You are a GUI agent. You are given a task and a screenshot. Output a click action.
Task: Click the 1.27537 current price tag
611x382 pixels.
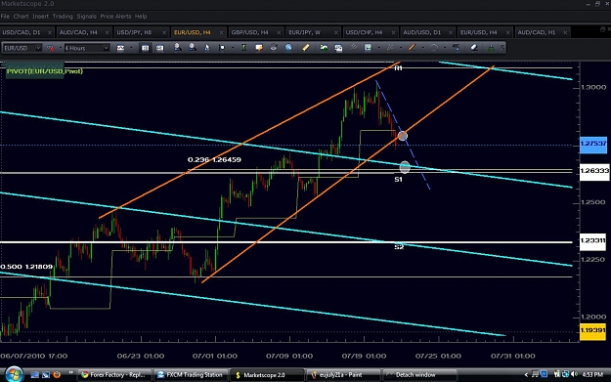tap(593, 144)
